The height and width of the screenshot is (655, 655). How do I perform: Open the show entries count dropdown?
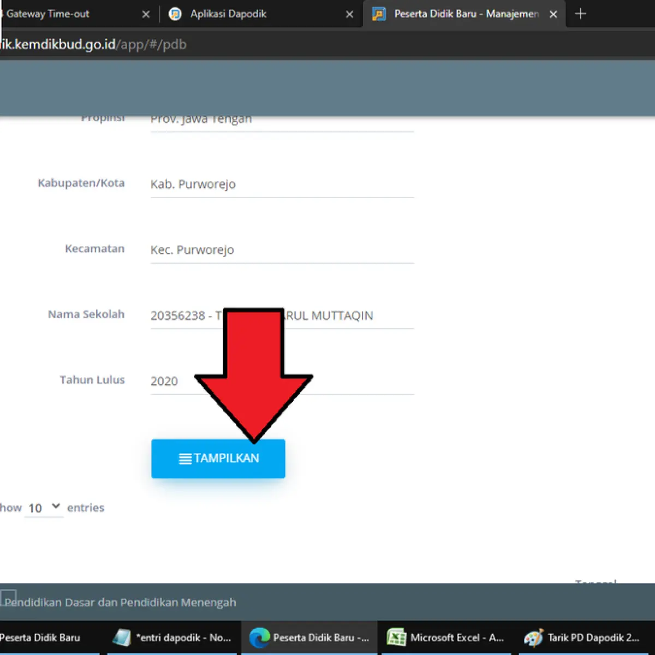pyautogui.click(x=44, y=508)
